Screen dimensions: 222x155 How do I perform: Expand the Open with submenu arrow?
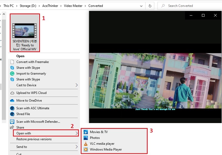point(77,133)
